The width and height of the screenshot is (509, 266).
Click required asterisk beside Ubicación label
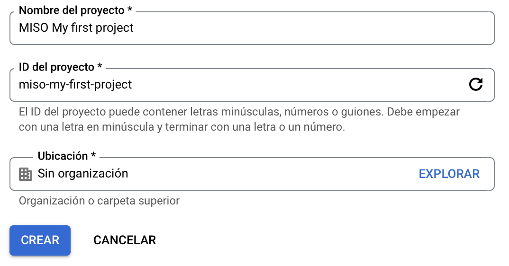tap(93, 155)
